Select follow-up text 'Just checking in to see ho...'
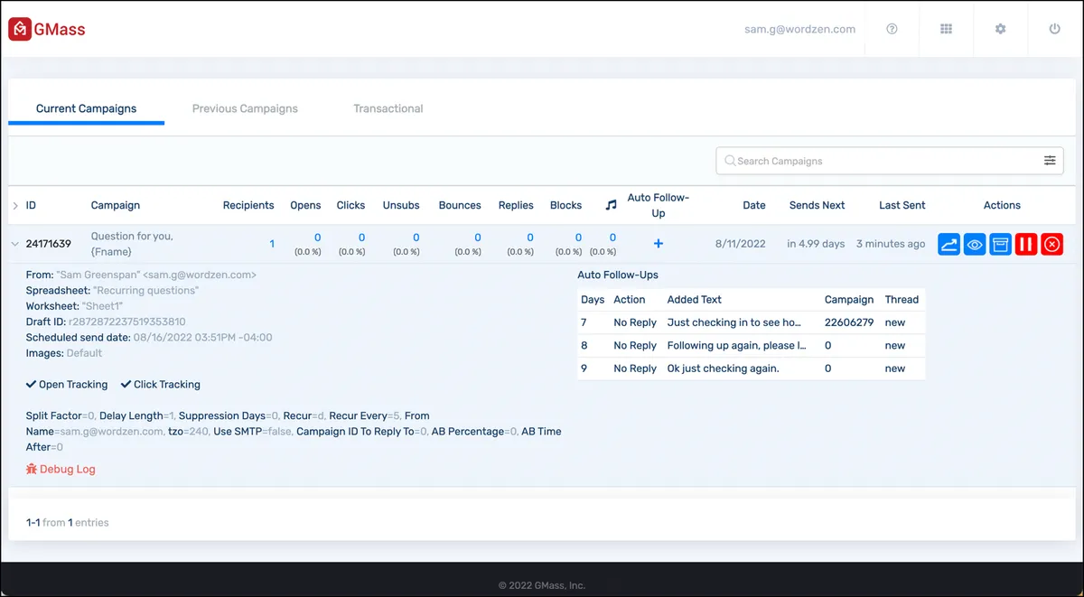1084x597 pixels. (x=734, y=322)
